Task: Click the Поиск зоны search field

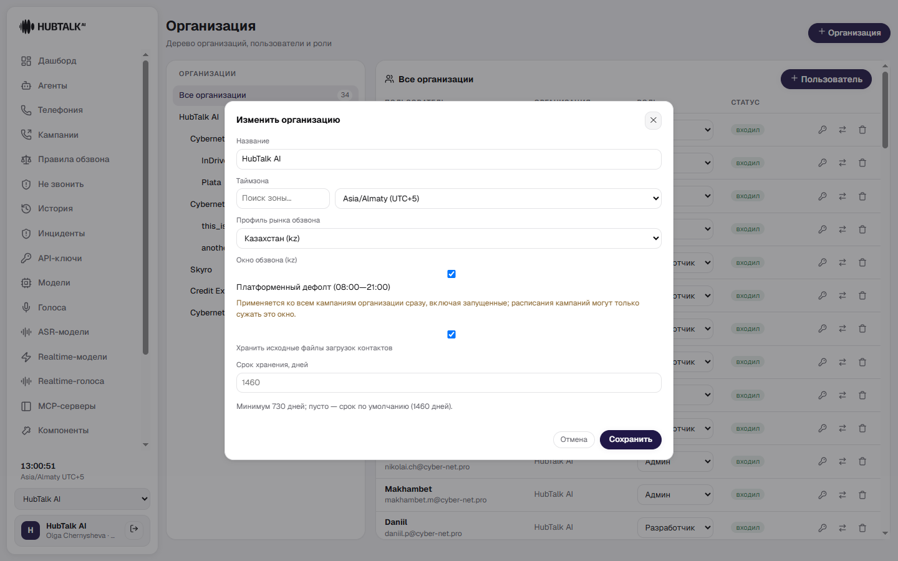Action: pyautogui.click(x=283, y=199)
